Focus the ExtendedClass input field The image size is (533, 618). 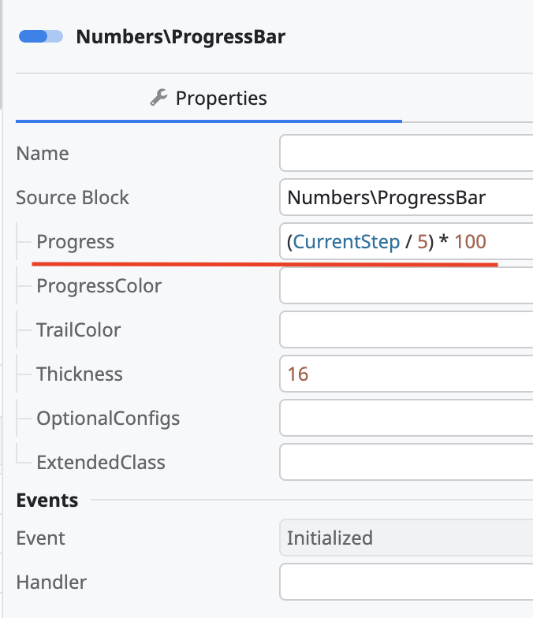(406, 462)
